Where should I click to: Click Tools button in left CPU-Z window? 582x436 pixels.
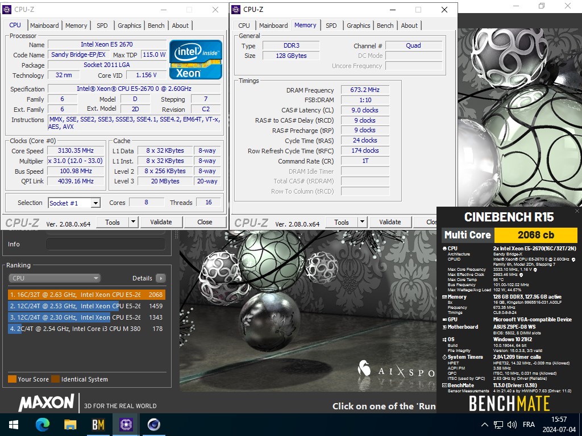tap(112, 222)
